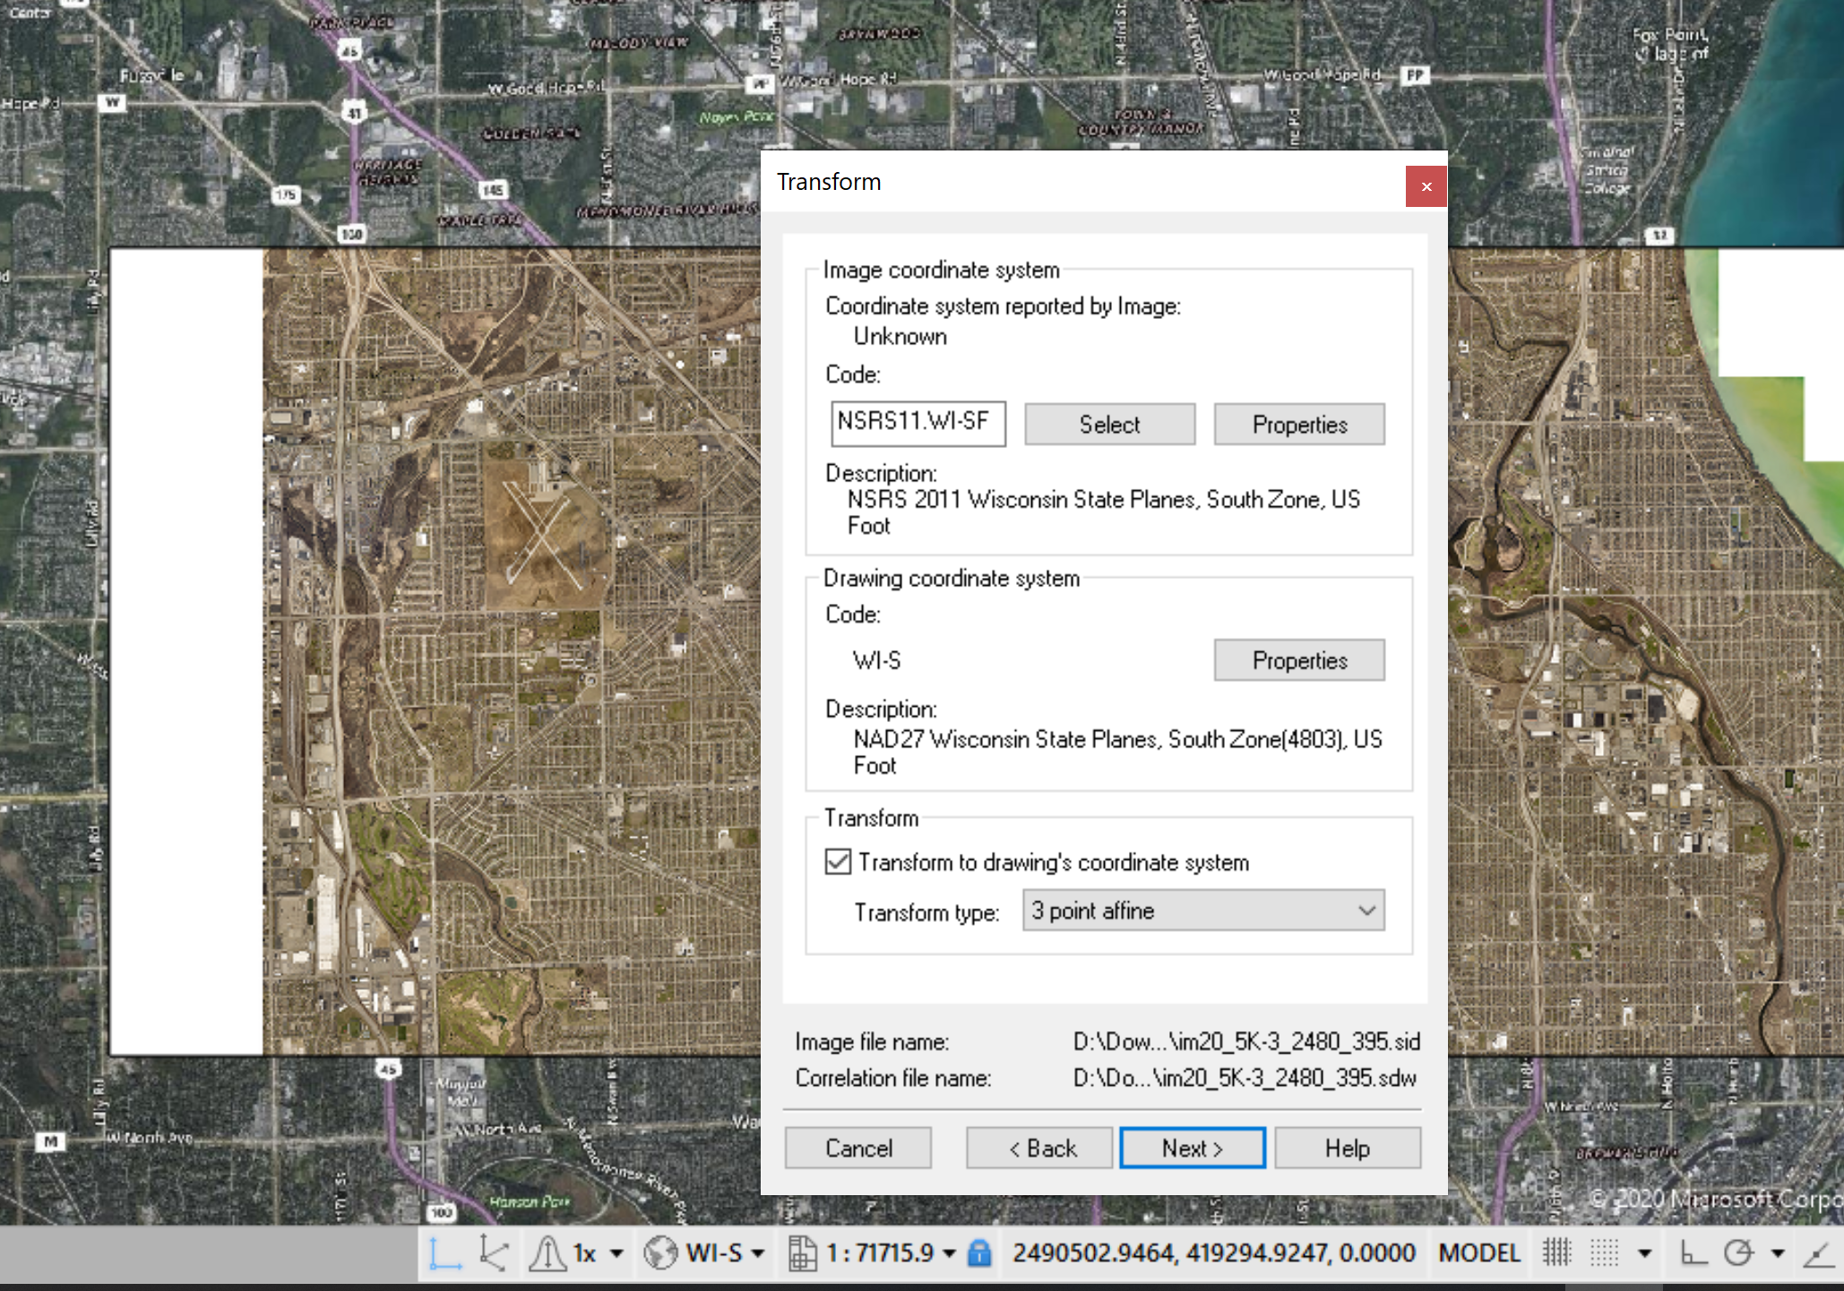Click the WI-S coordinate system globe icon
The height and width of the screenshot is (1291, 1844).
(660, 1253)
